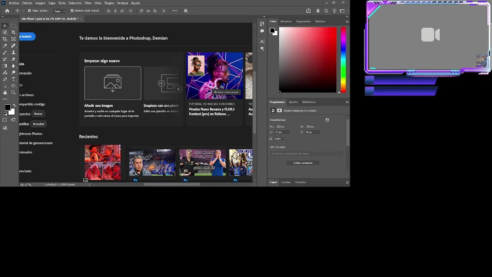Activate the Hand tool
492x277 pixels.
[x=5, y=92]
